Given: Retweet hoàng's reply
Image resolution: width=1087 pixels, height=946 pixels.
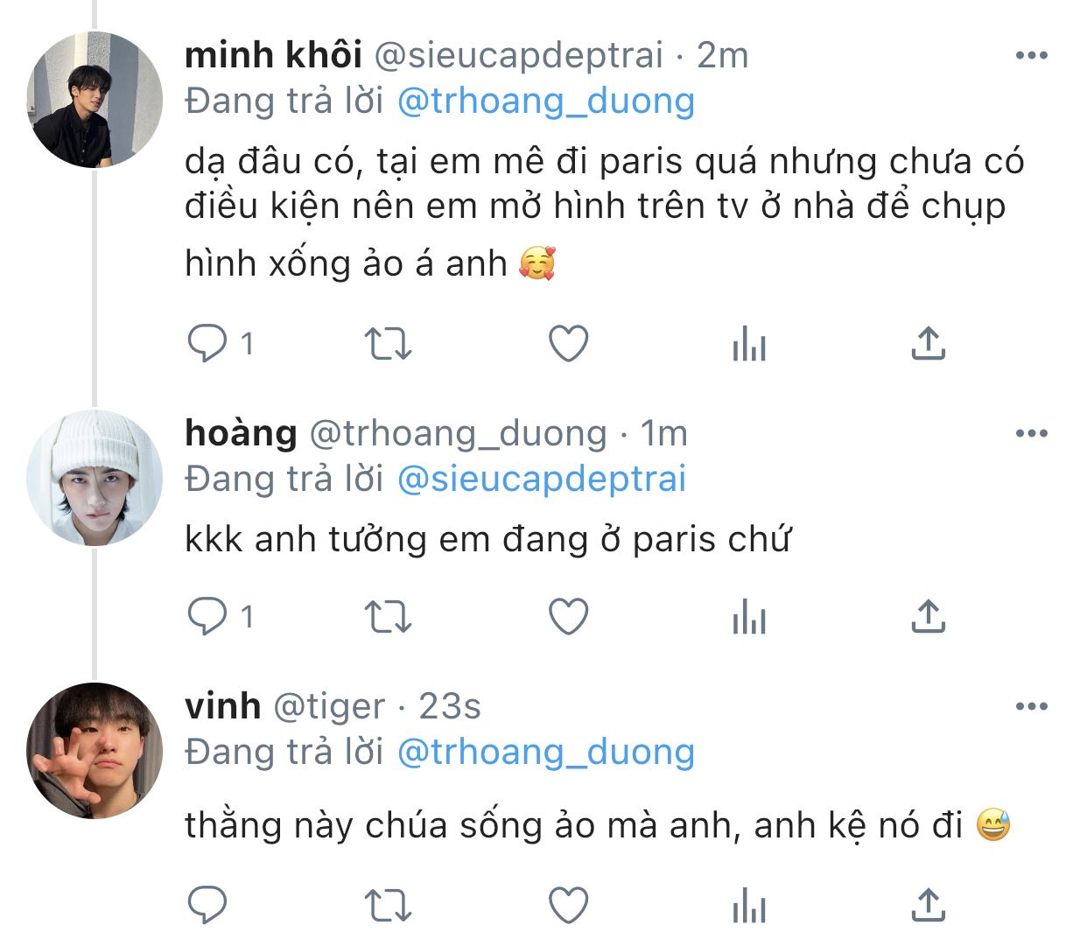Looking at the screenshot, I should click(388, 617).
